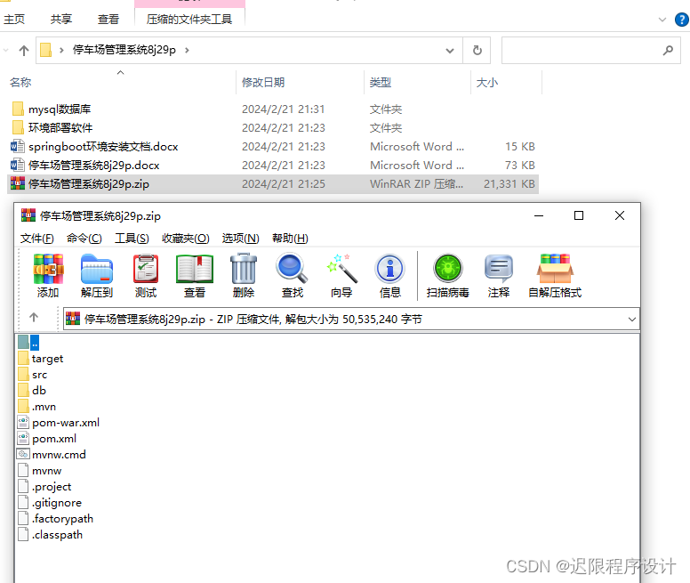Click the breadcrumb arrow after 停车场管理系统8j29p
Viewport: 690px width, 583px height.
click(187, 50)
